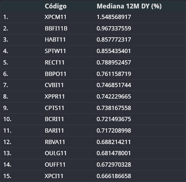
Task: Click the BCRI11 entry
Action: click(54, 119)
